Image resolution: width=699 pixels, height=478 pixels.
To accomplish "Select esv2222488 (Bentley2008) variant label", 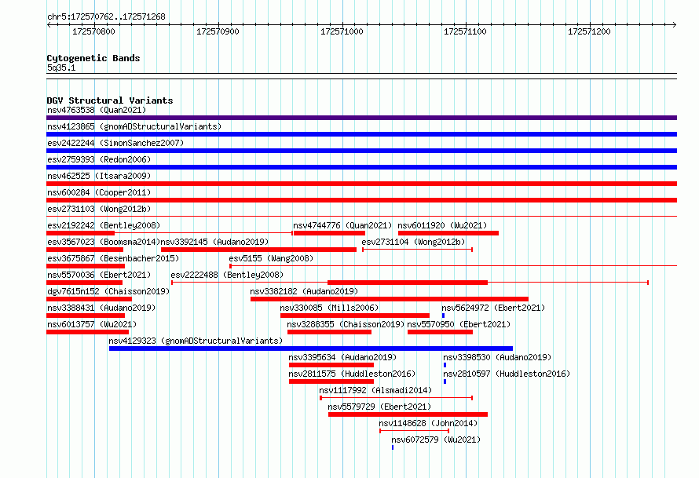I will point(227,275).
